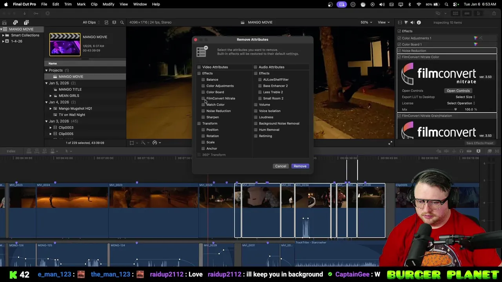Click the keyword editor key icon
The width and height of the screenshot is (502, 282).
pos(36,13)
